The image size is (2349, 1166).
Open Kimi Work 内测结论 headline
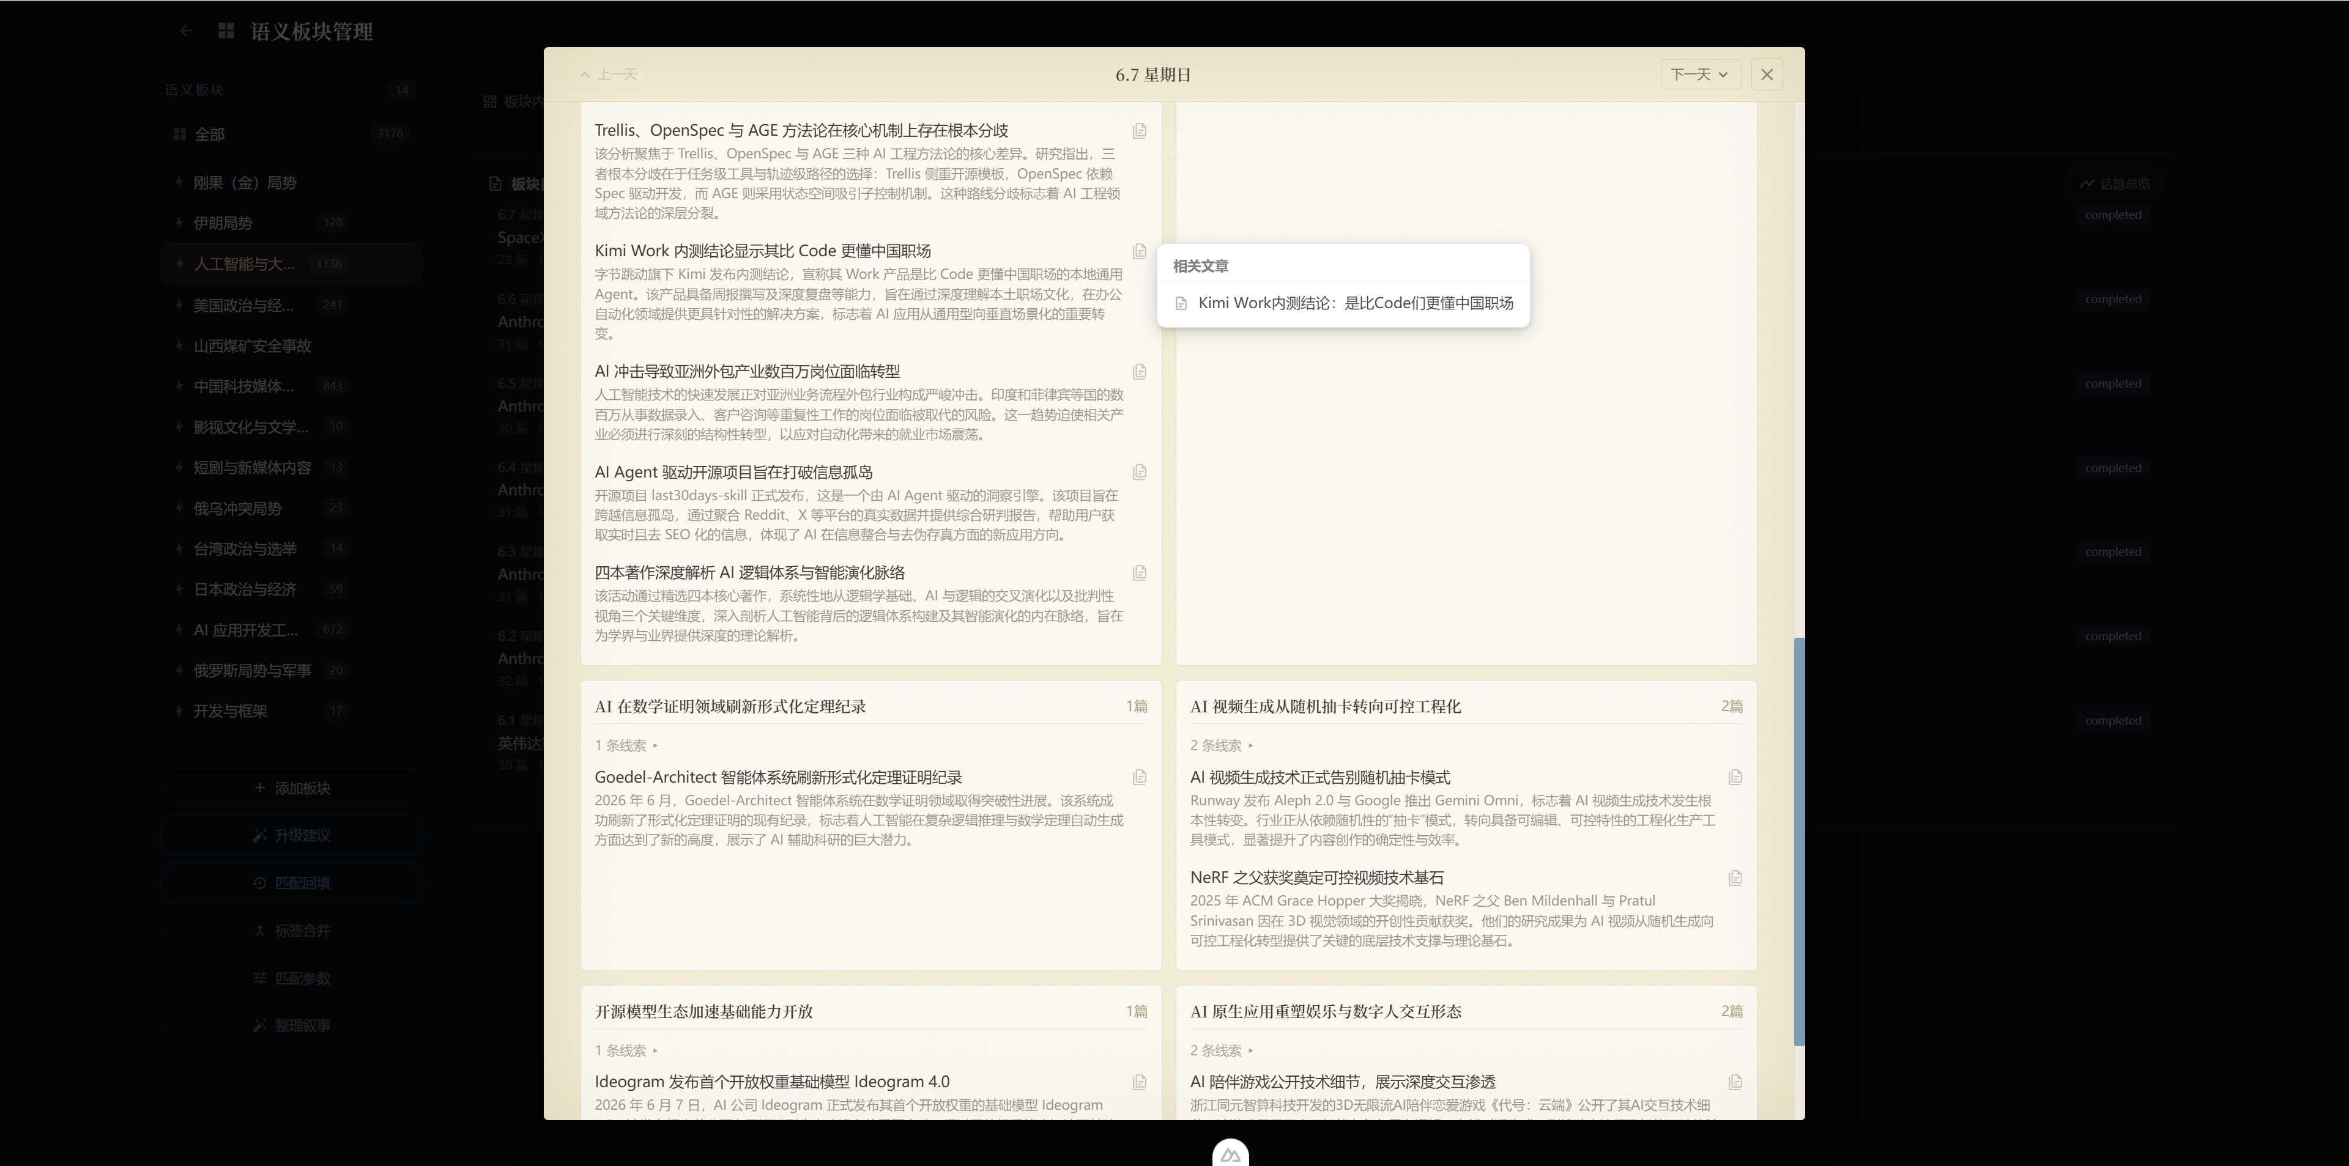762,251
